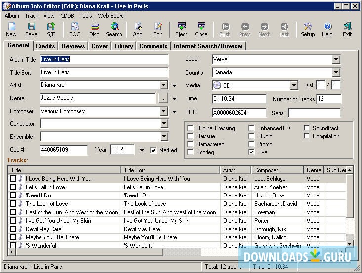Enable the Remastered checkbox
This screenshot has width=362, height=273.
point(191,144)
